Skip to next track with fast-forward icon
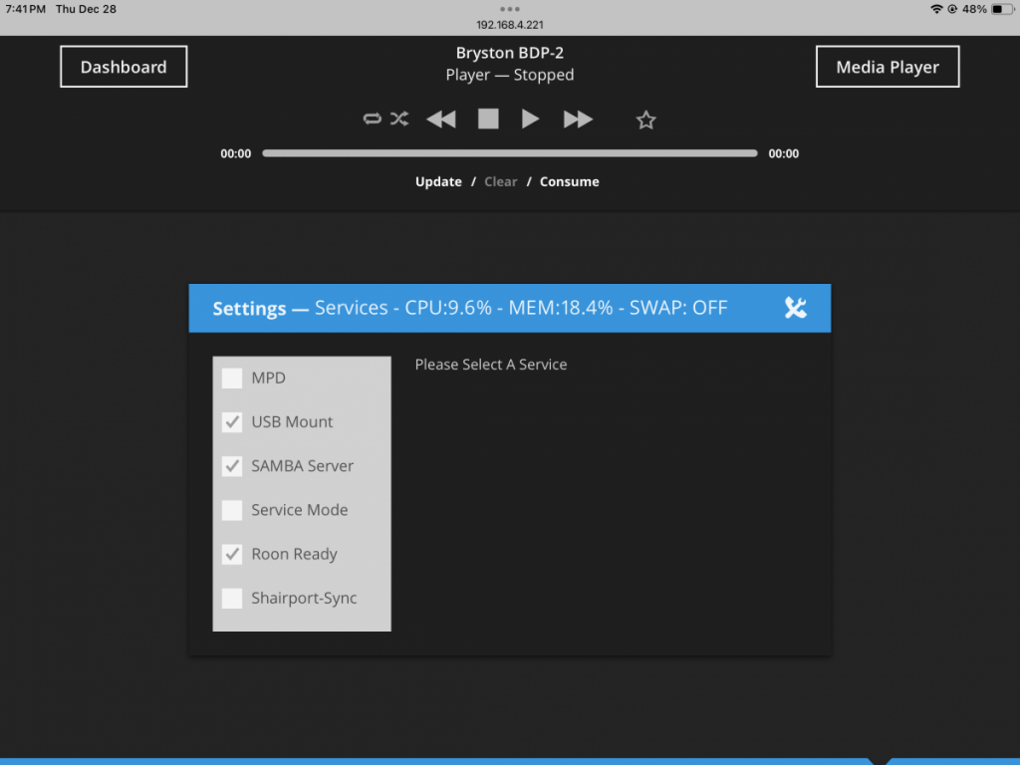Screen dimensions: 1020x765 coord(578,120)
